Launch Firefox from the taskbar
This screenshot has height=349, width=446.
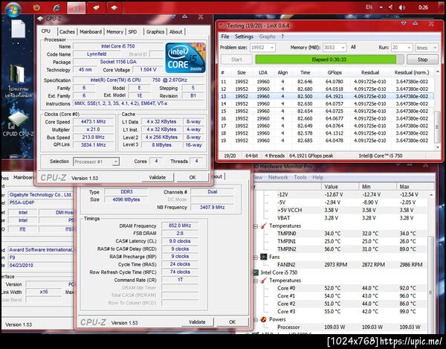(x=36, y=7)
